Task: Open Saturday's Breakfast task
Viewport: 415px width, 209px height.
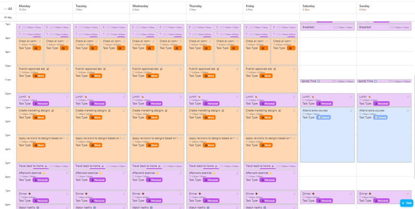Action: click(x=315, y=27)
